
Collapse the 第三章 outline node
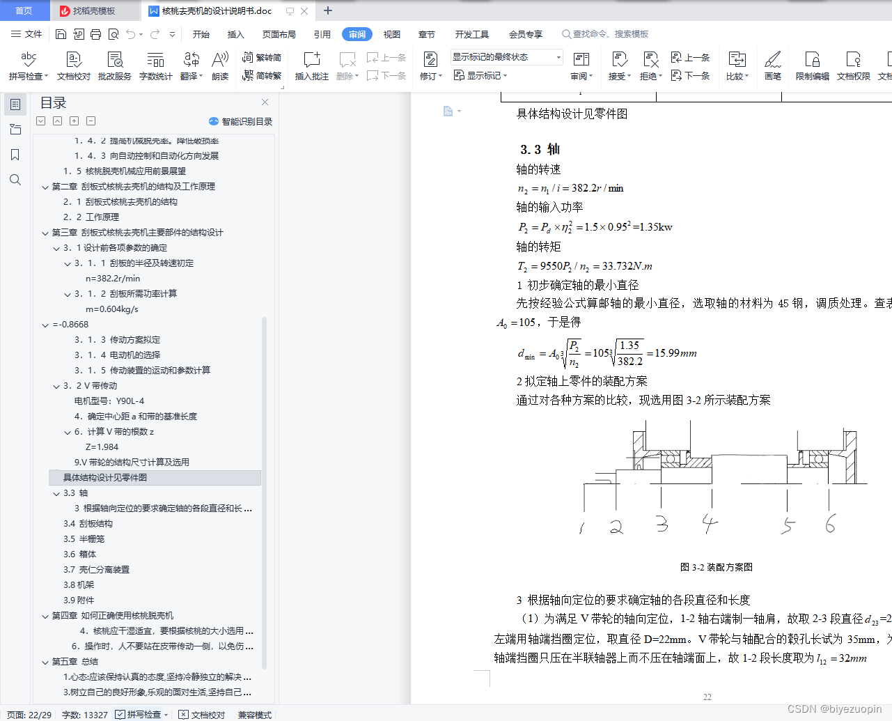tap(45, 233)
